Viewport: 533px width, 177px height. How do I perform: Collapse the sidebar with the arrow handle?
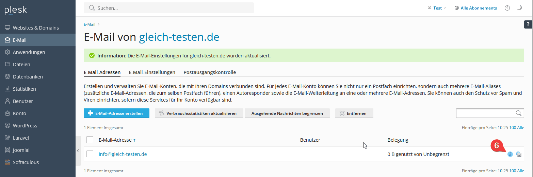point(78,151)
